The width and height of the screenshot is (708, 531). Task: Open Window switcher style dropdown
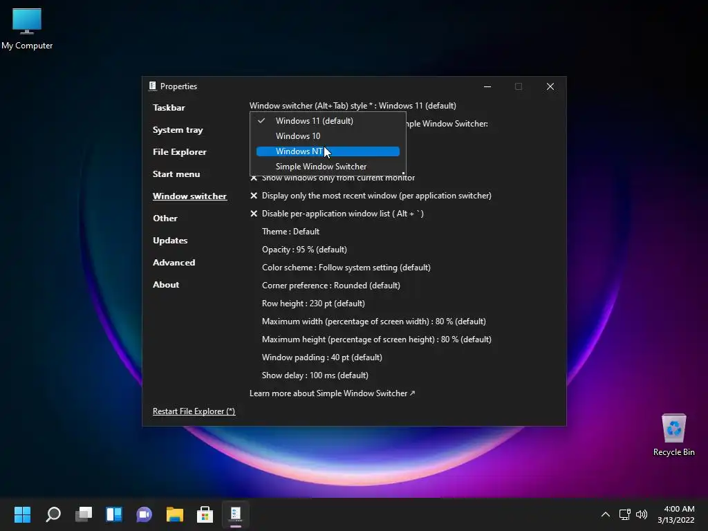pos(353,106)
